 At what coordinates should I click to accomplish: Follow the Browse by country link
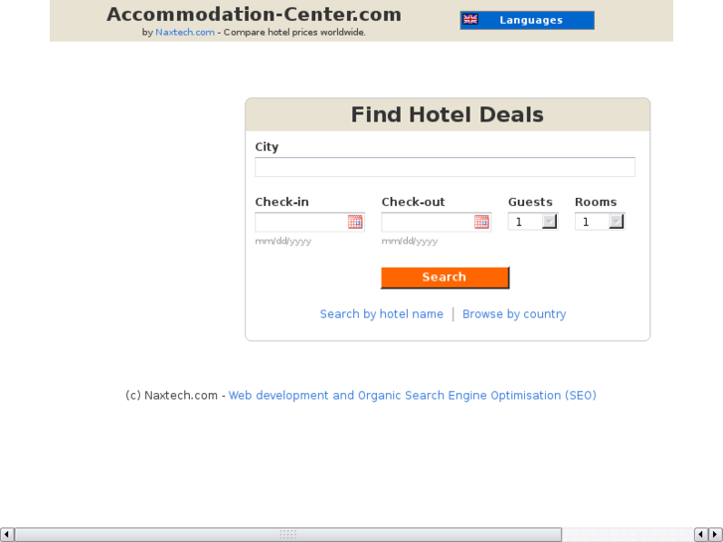click(514, 314)
